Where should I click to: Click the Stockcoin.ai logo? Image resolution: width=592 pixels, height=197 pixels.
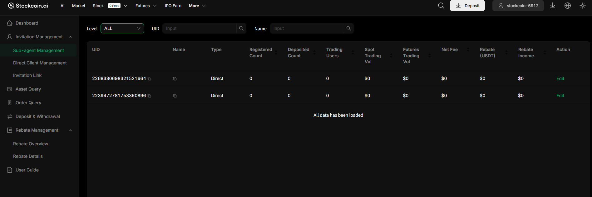(x=28, y=6)
